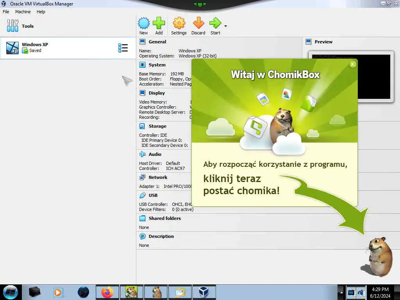
Task: Click 'ICH AC97' audio controller value
Action: point(175,168)
